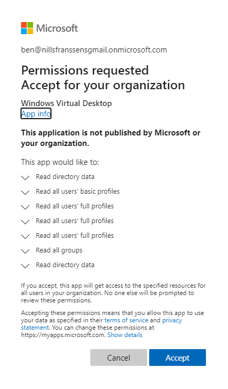Expand the Read all users' basic profiles chevron

[x=25, y=192]
